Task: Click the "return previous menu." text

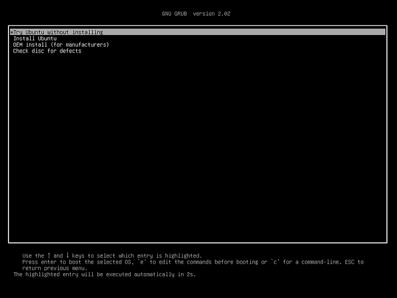Action: (55, 268)
